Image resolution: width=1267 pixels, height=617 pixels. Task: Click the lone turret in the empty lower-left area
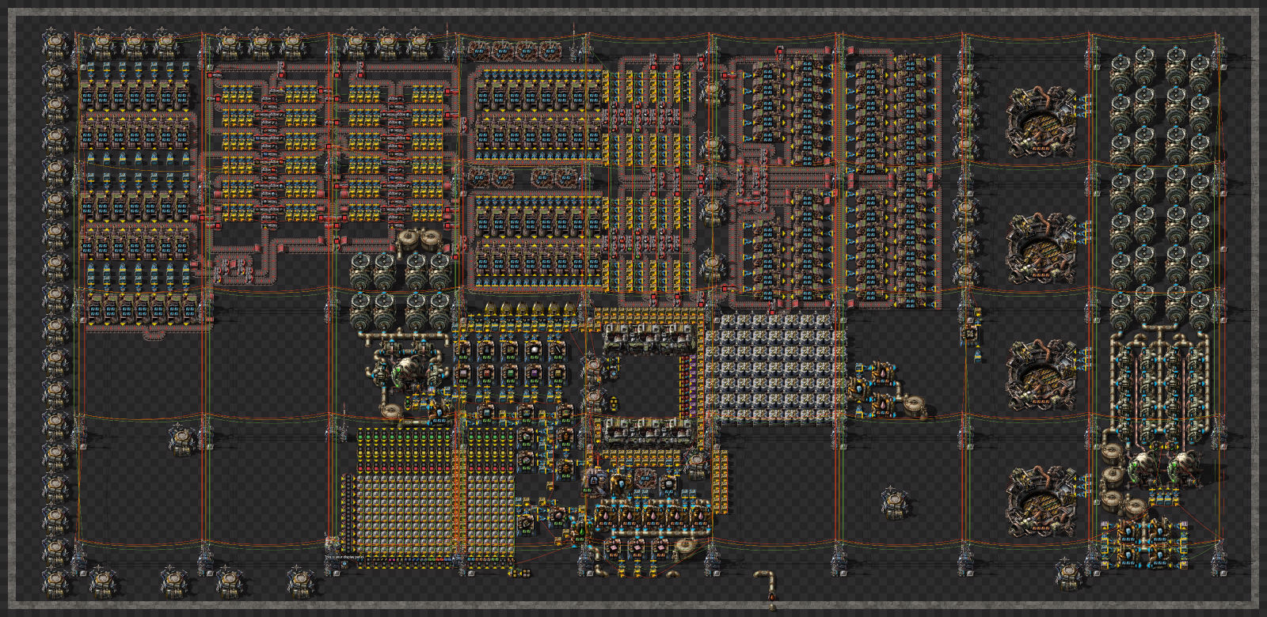(183, 440)
